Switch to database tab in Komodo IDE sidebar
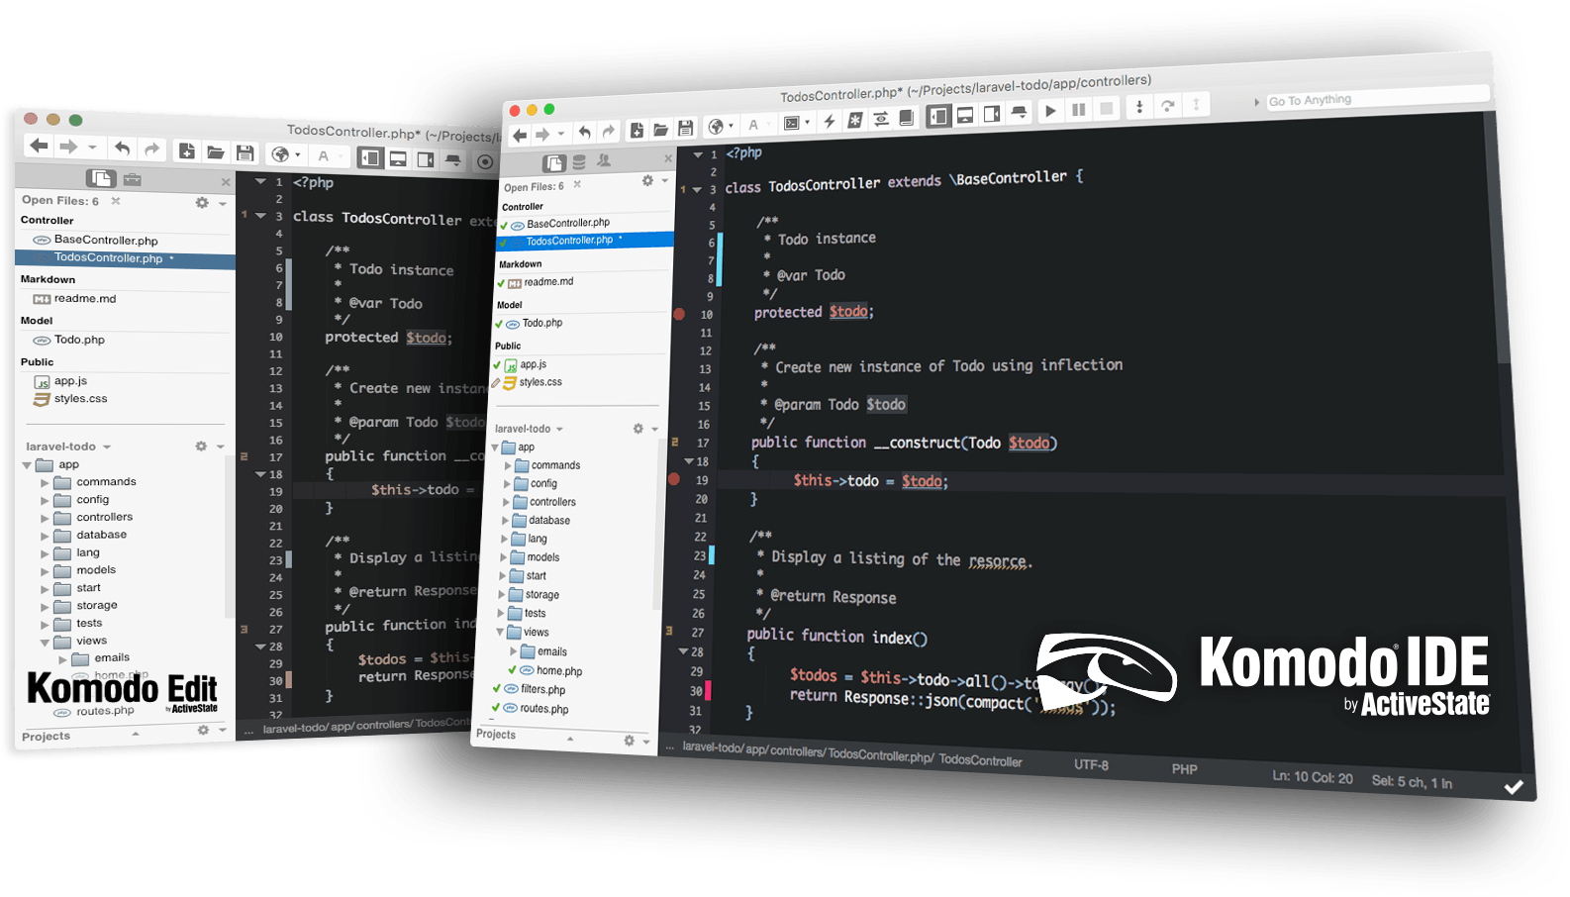 coord(579,161)
